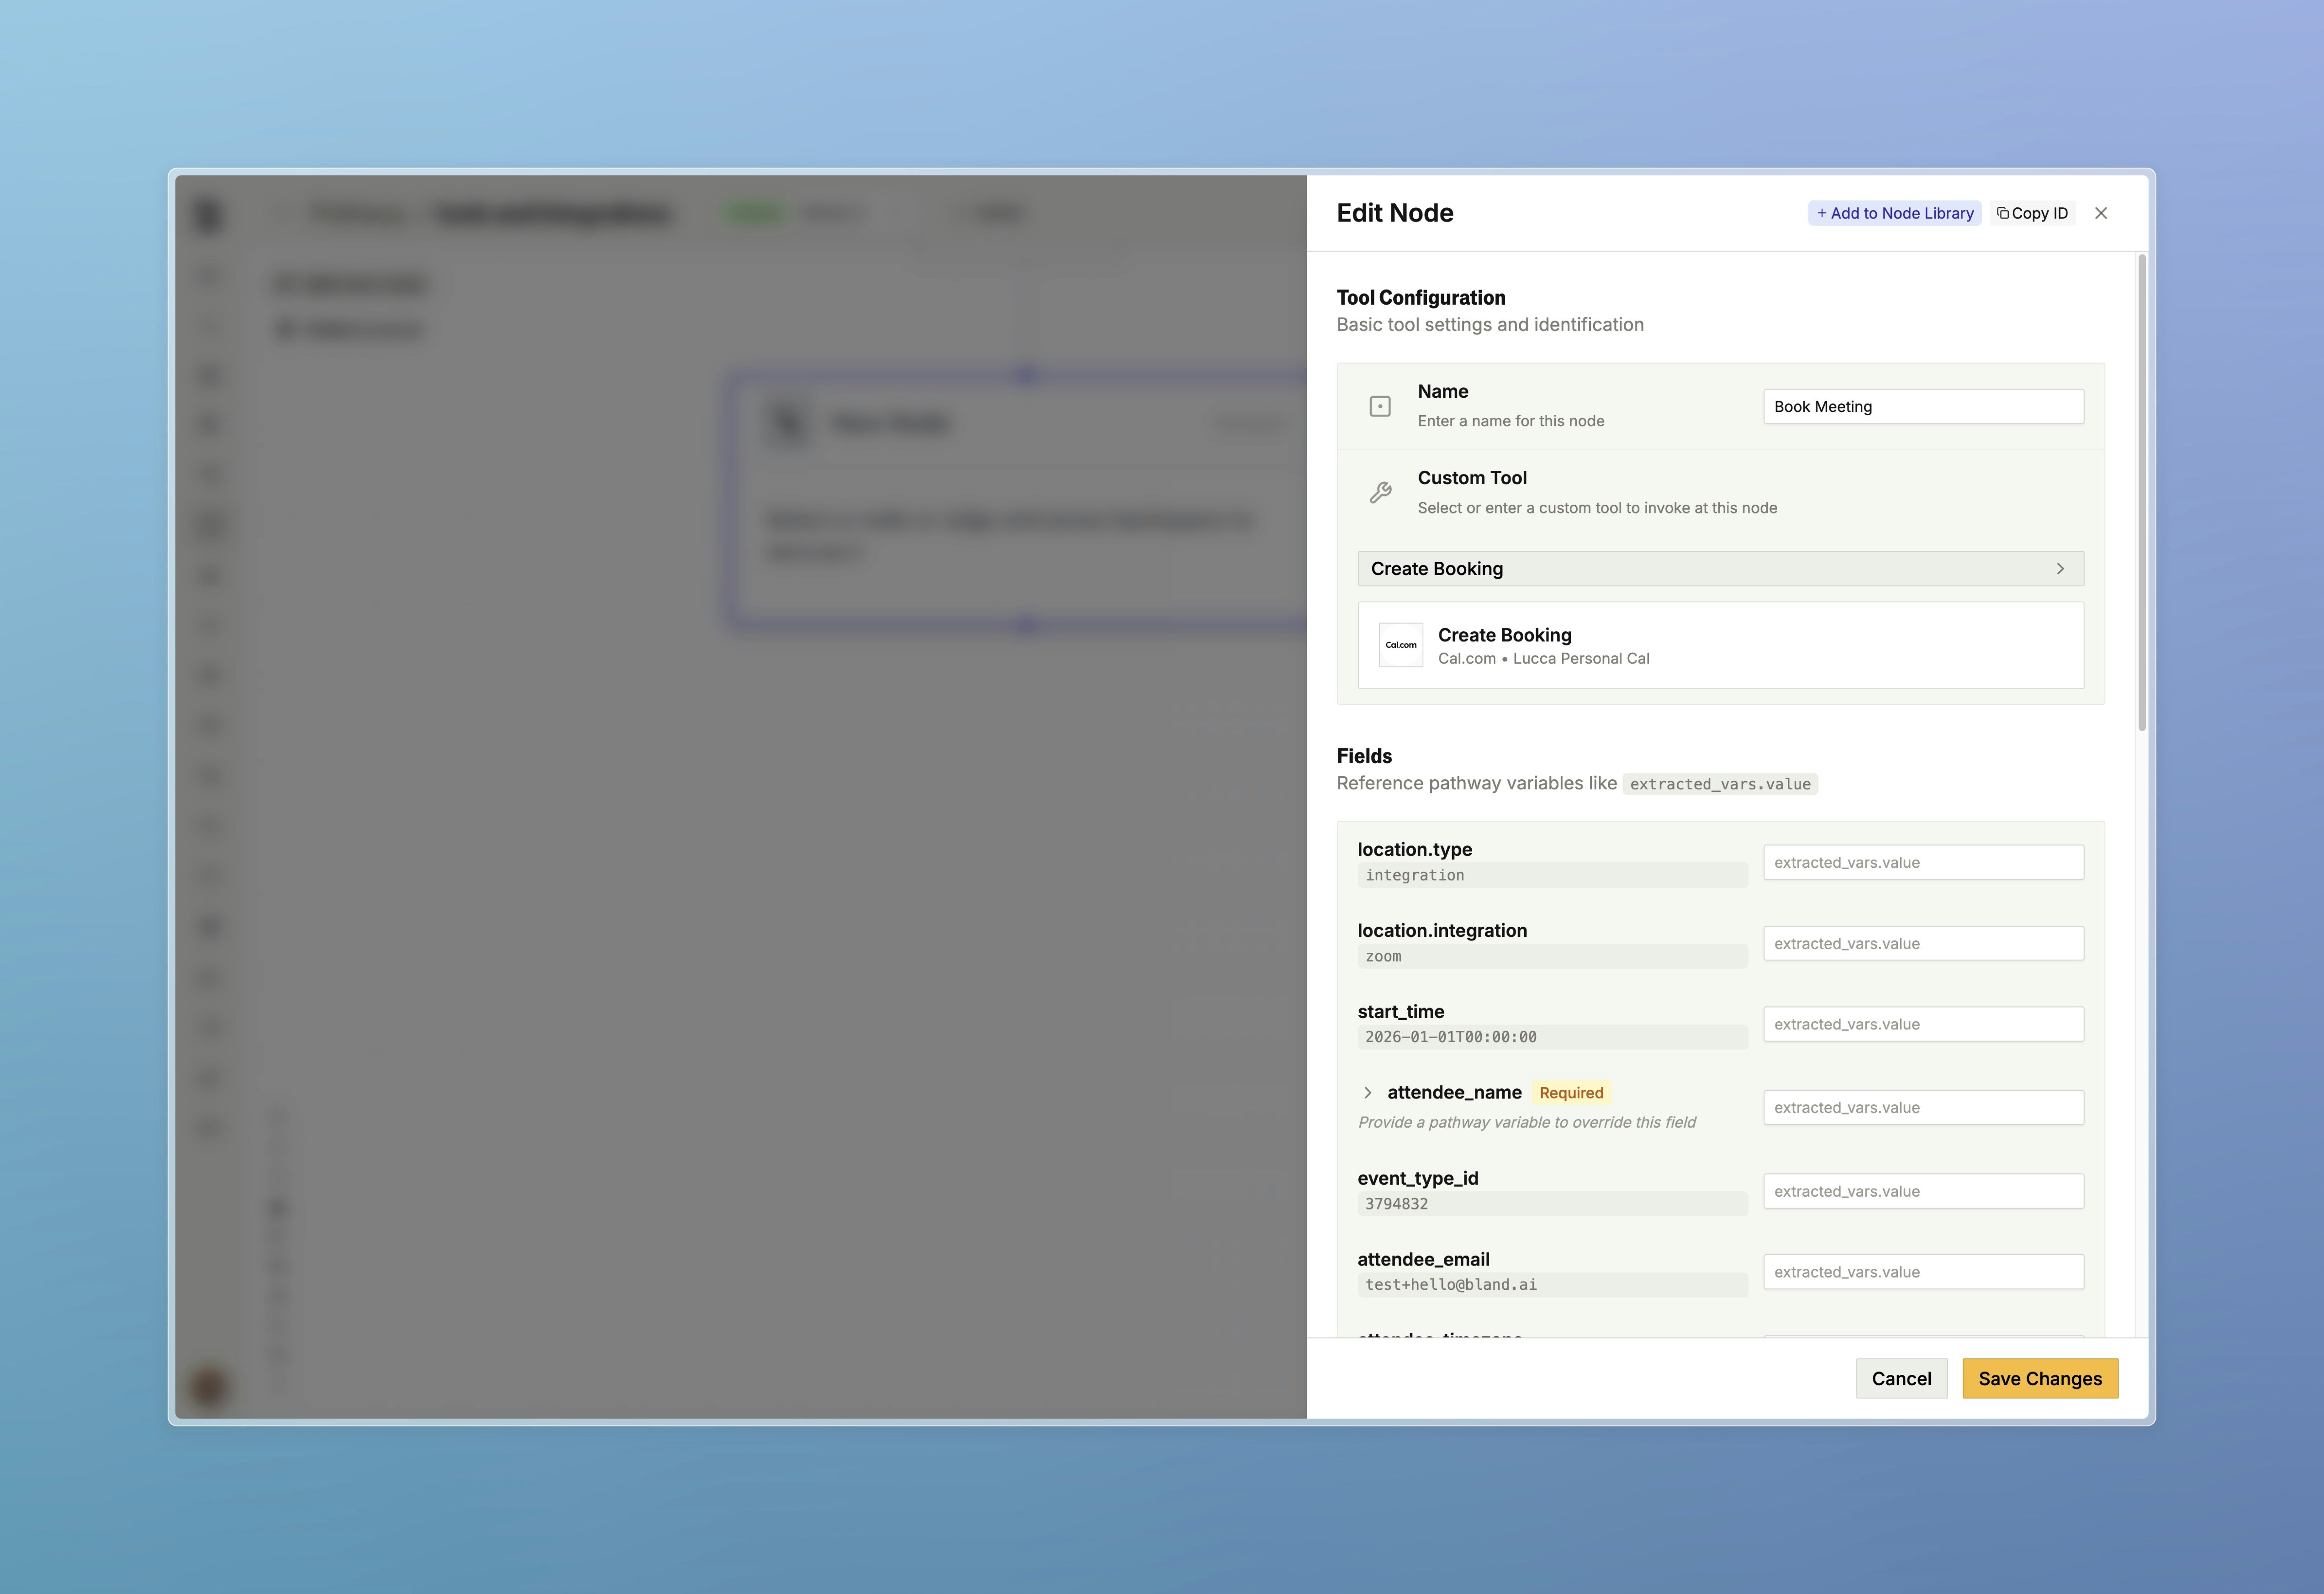This screenshot has height=1594, width=2324.
Task: Click the override field for start_time
Action: tap(1922, 1024)
